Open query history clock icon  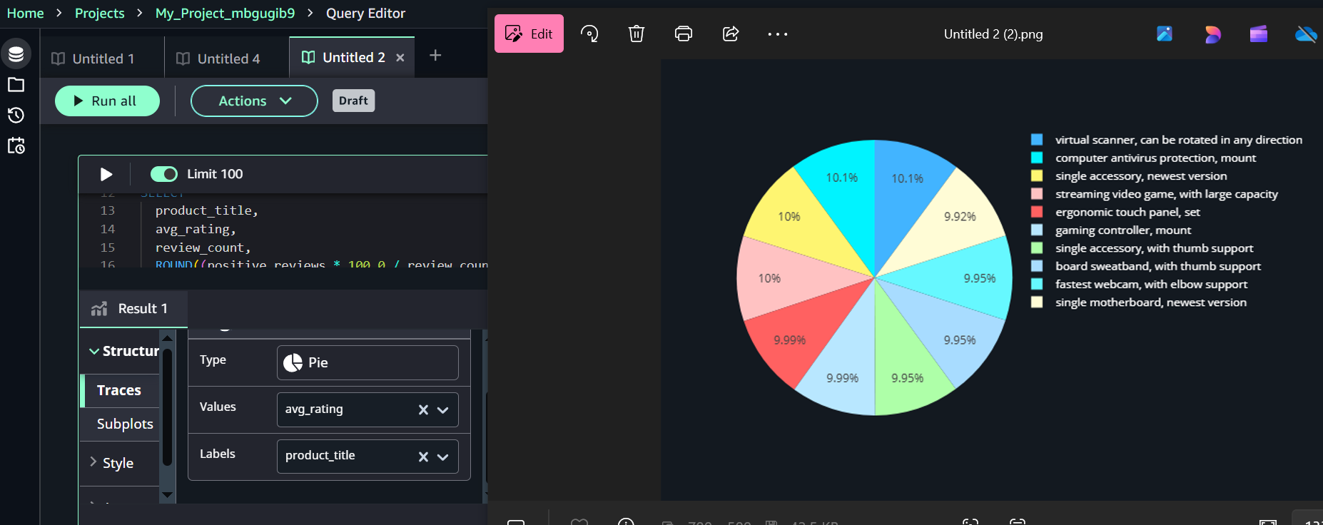pos(16,116)
